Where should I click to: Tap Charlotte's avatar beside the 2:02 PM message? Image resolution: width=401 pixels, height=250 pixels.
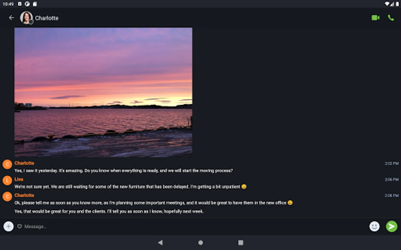(7, 164)
